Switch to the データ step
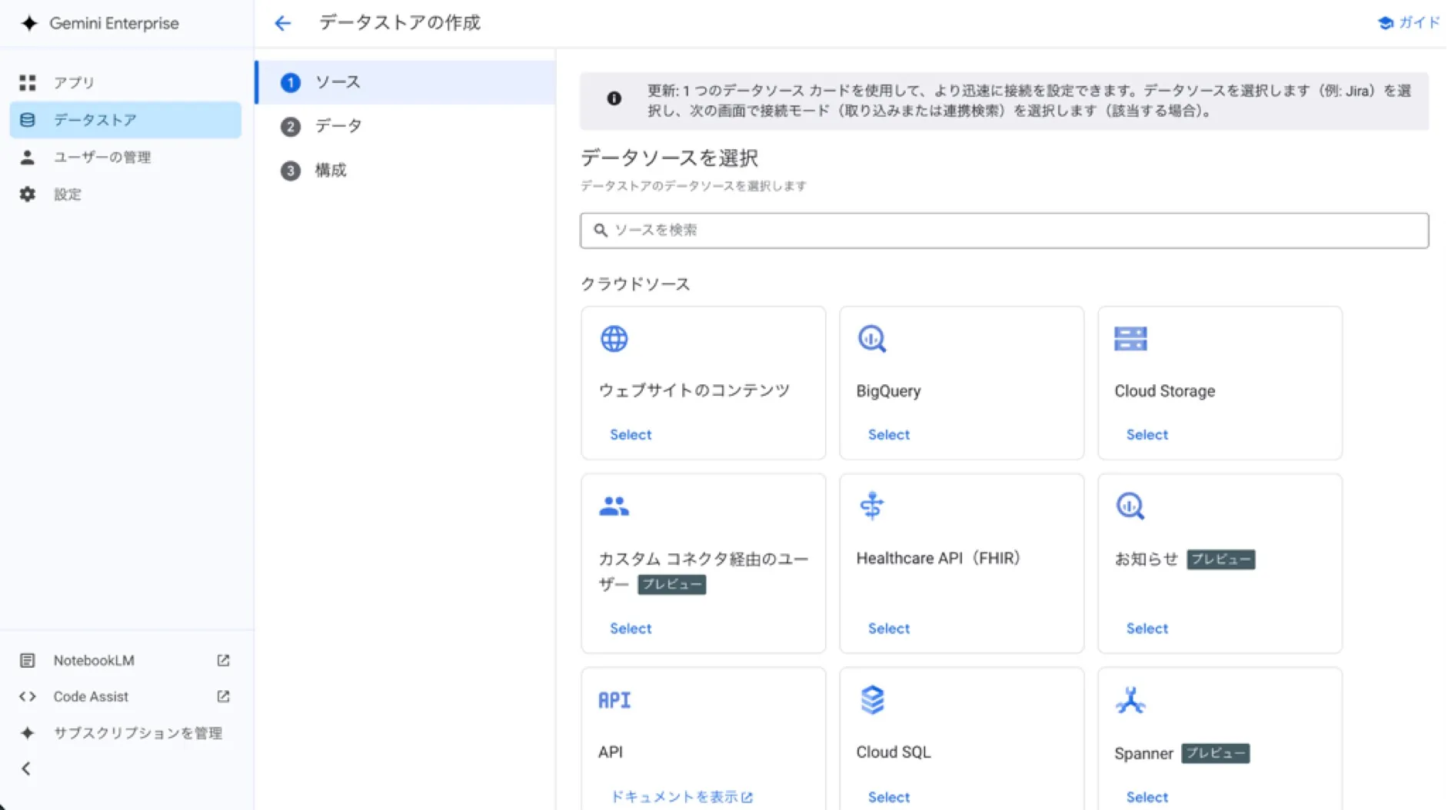 pyautogui.click(x=336, y=126)
